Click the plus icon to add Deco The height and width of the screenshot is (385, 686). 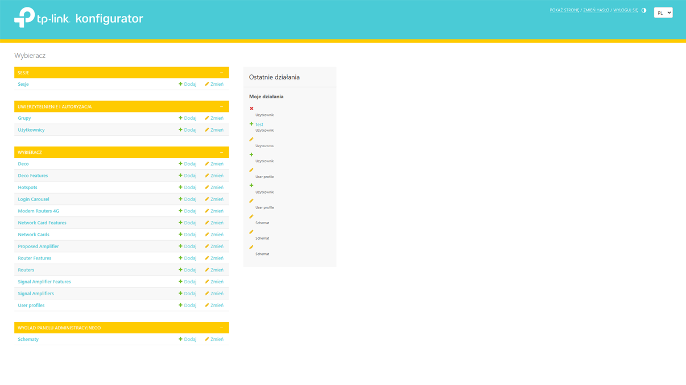181,164
